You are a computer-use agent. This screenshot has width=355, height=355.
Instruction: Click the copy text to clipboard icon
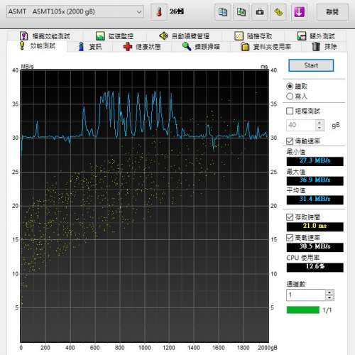click(222, 12)
